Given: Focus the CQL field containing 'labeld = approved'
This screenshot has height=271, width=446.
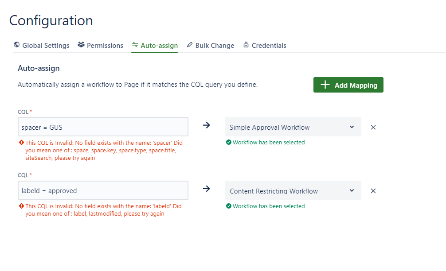Looking at the screenshot, I should [x=103, y=191].
